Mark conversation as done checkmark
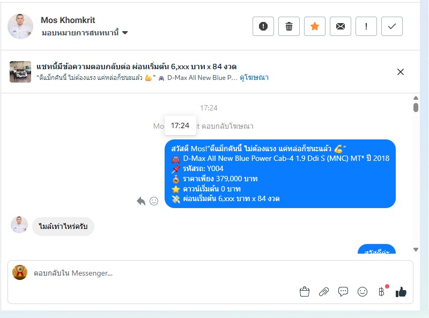This screenshot has height=318, width=429. pyautogui.click(x=392, y=26)
